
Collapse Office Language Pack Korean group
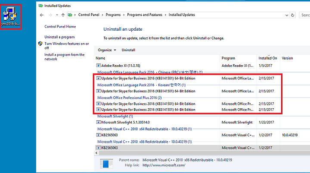tap(141, 85)
